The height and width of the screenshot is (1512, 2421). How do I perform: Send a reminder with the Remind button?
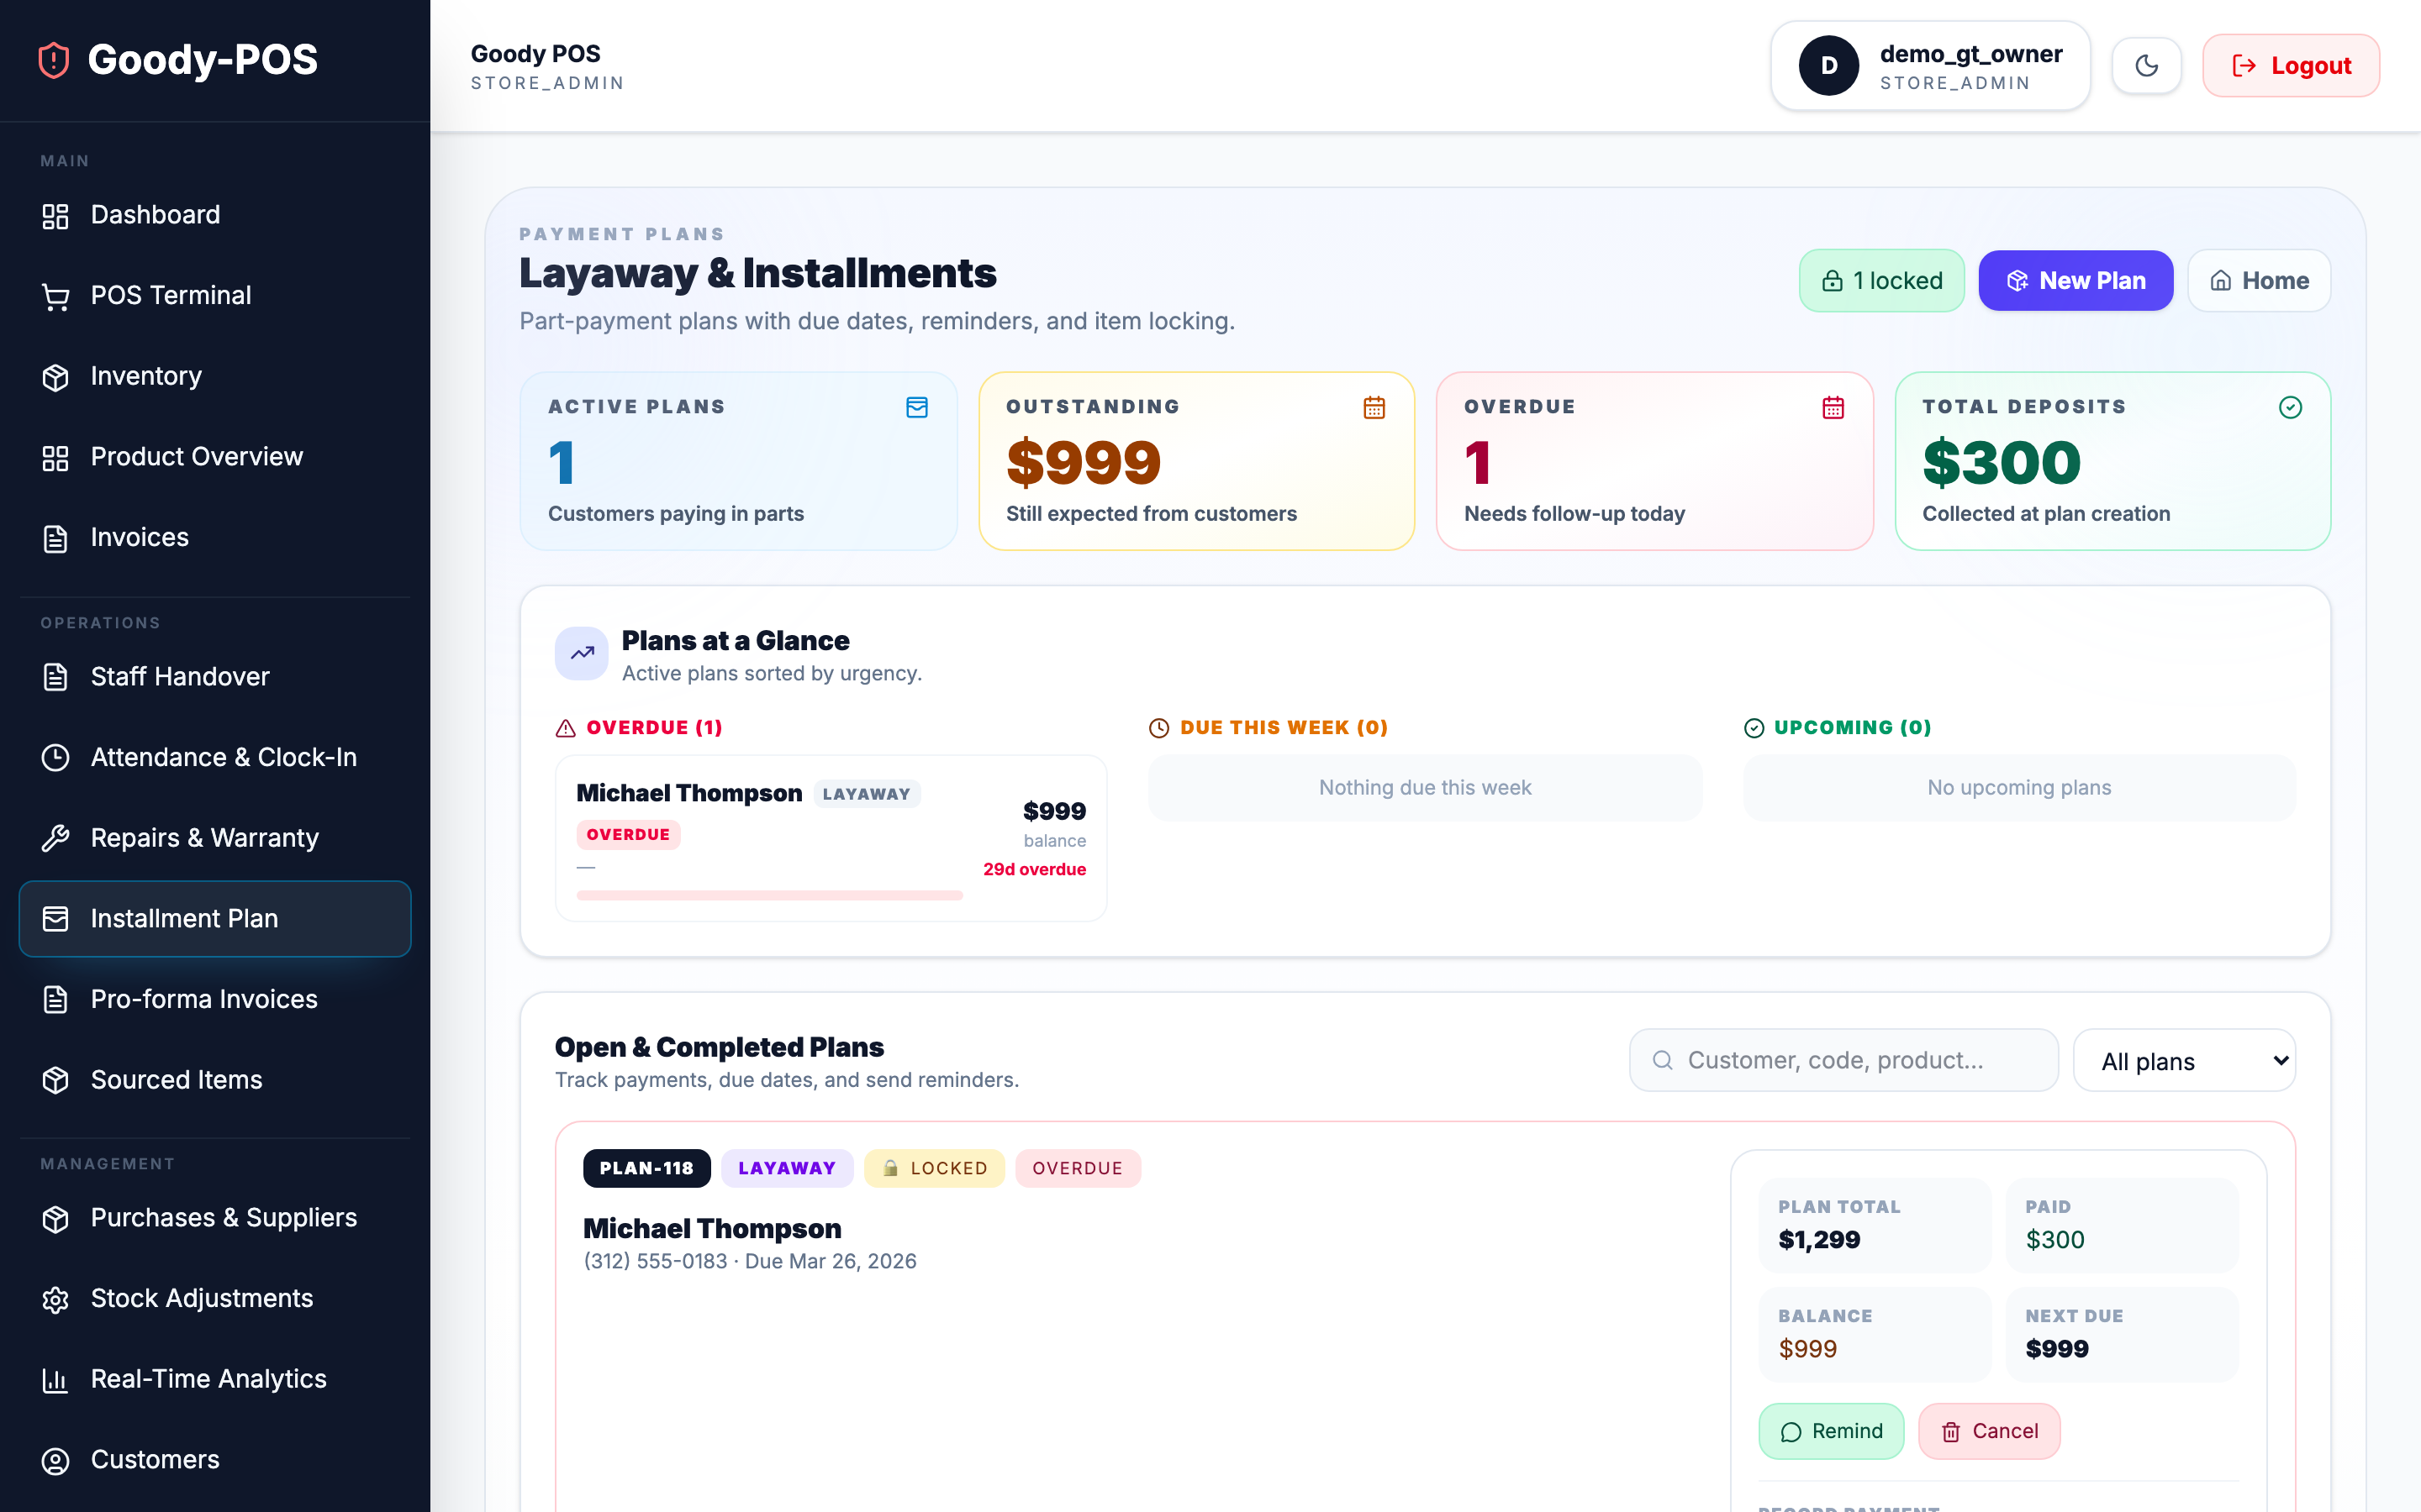1831,1431
